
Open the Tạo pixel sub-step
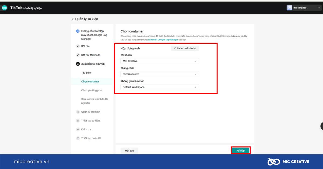pos(86,73)
